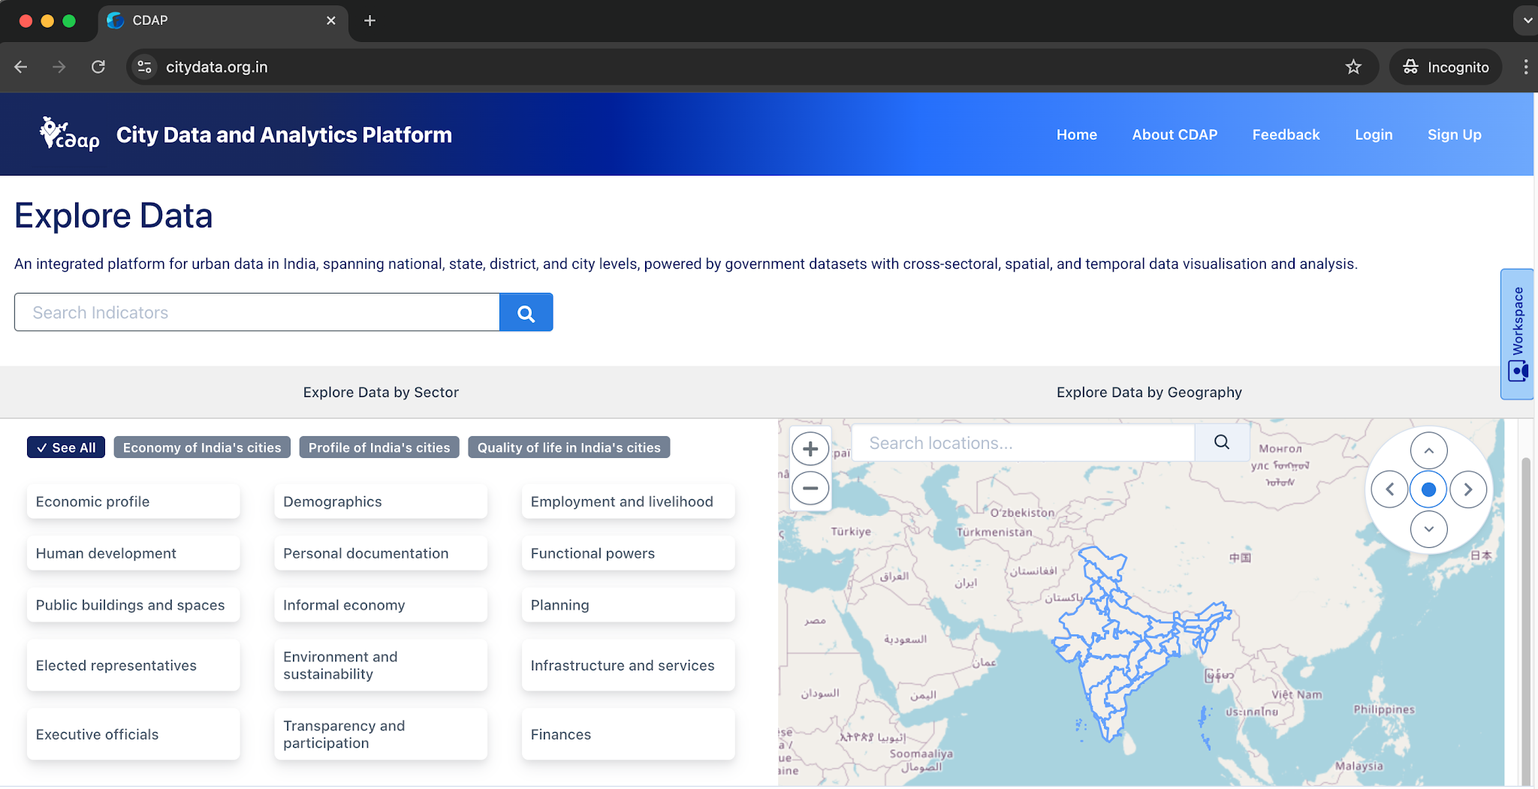Image resolution: width=1538 pixels, height=789 pixels.
Task: Pan the map right with arrow
Action: 1468,489
